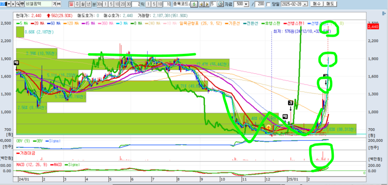The image size is (388, 185).
Task: Click the M button after the stock name
Action: (x=59, y=4)
